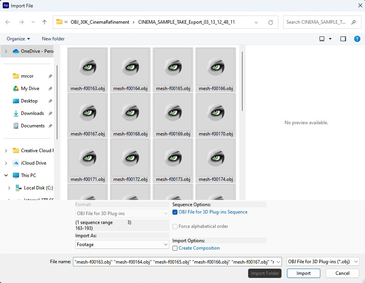The width and height of the screenshot is (365, 283).
Task: Open the Organize menu
Action: pos(18,39)
